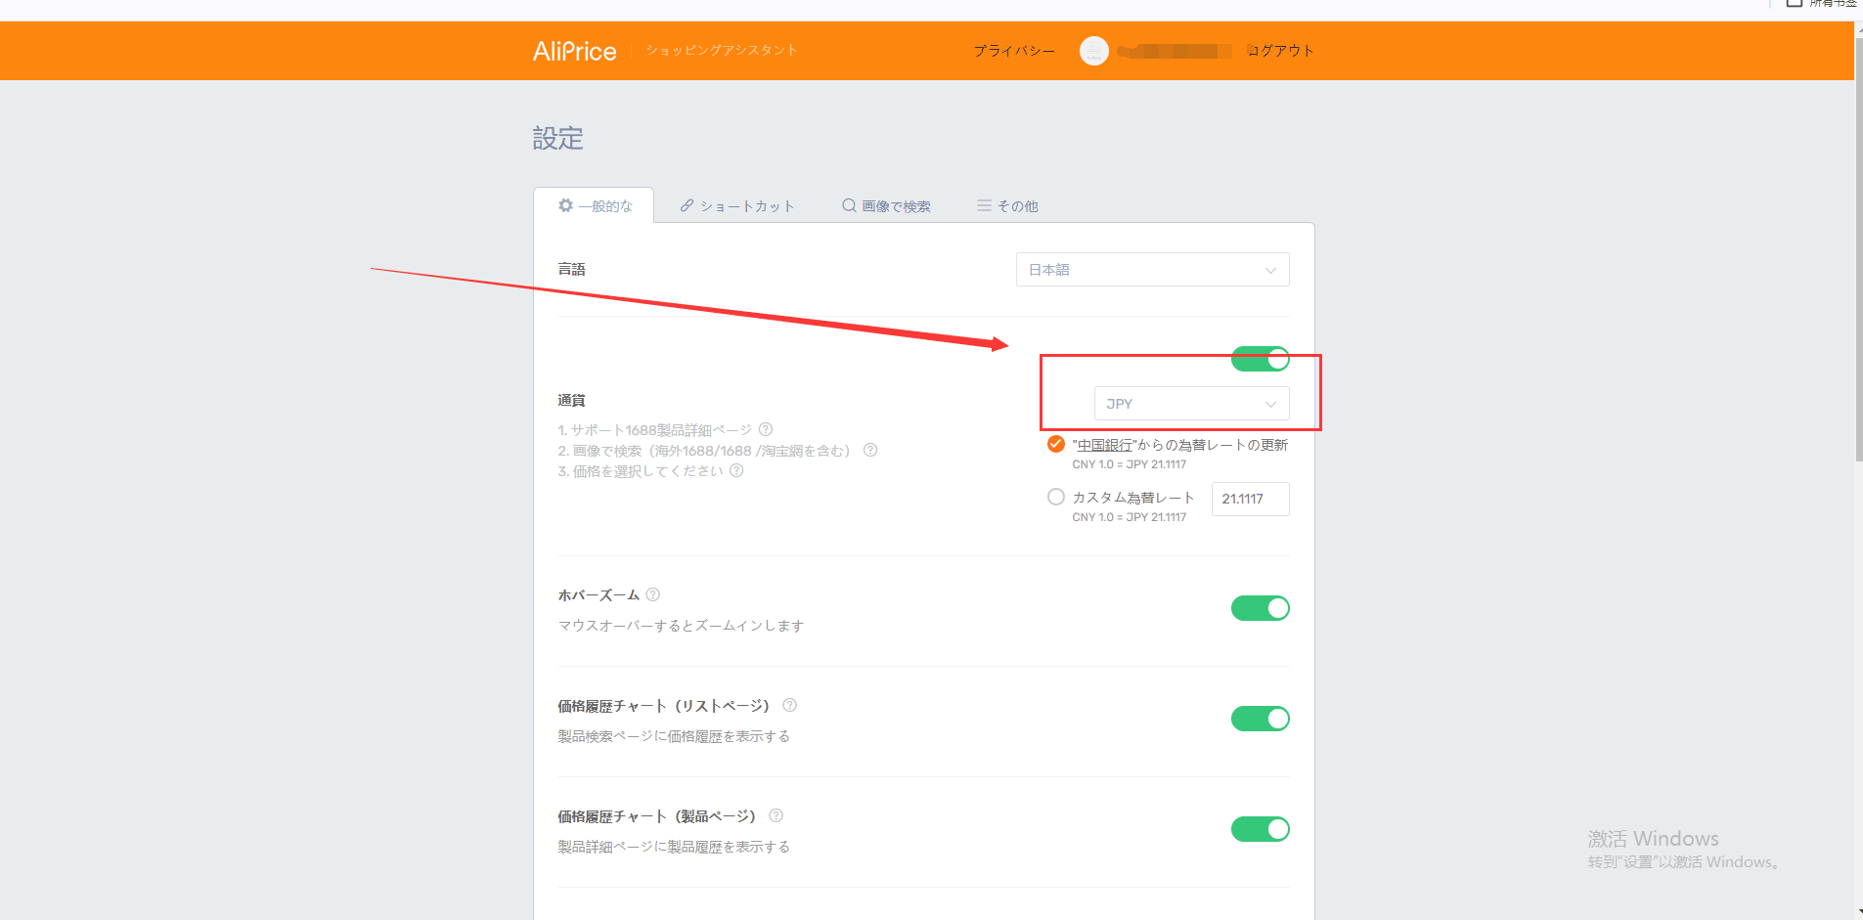
Task: Switch to the ショートカット tab
Action: tap(737, 205)
